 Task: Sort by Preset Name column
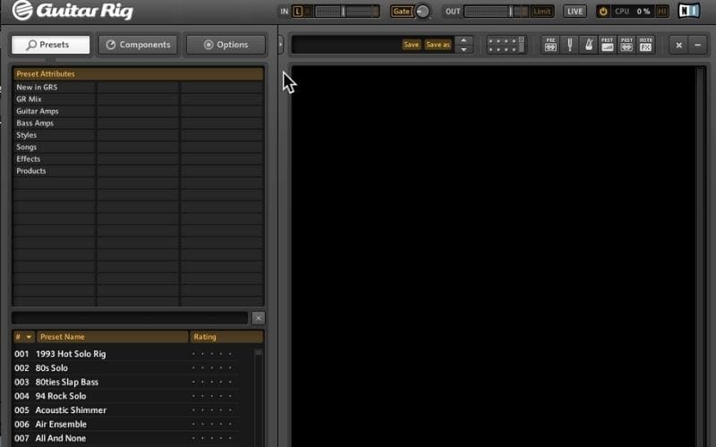point(113,337)
